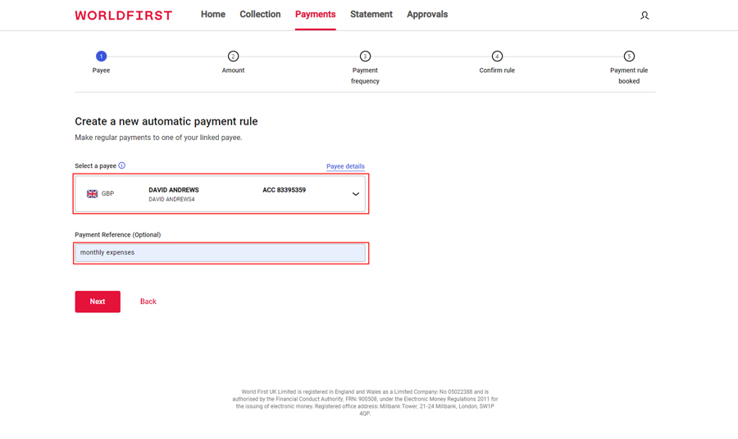Select step 3 Payment frequency circle

365,57
